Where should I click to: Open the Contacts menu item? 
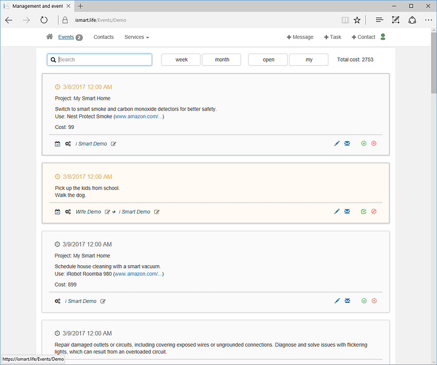[104, 37]
